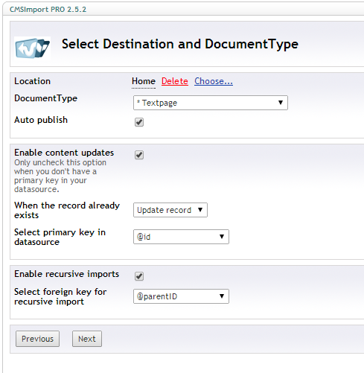This screenshot has height=373, width=364.
Task: Open the @parentID foreign key dropdown
Action: coord(181,296)
